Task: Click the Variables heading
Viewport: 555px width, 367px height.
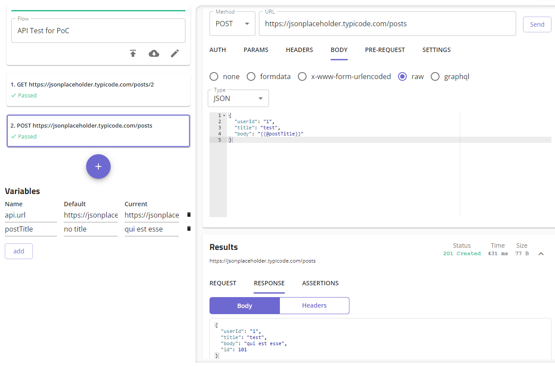Action: pos(22,191)
